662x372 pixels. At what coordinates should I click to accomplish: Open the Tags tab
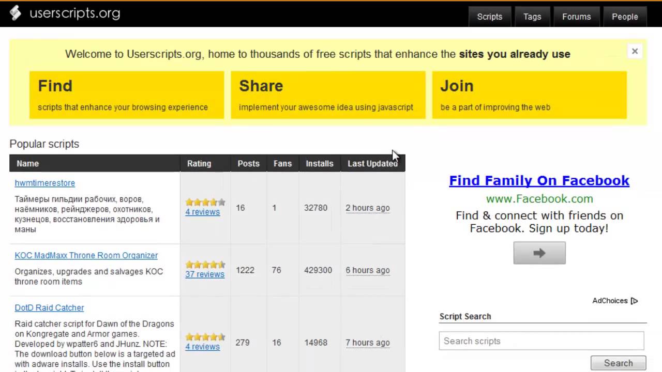coord(532,17)
